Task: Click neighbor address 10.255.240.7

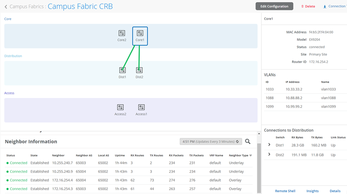Action: point(63,163)
